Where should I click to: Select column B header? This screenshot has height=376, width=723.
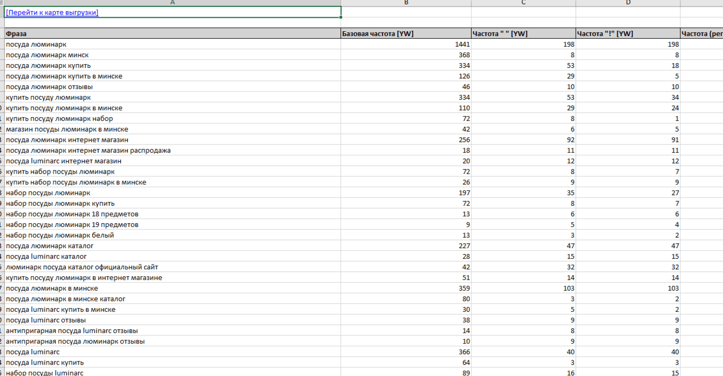point(406,3)
